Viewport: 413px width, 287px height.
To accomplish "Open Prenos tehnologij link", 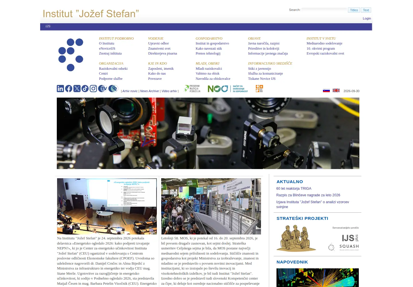I will pyautogui.click(x=208, y=53).
